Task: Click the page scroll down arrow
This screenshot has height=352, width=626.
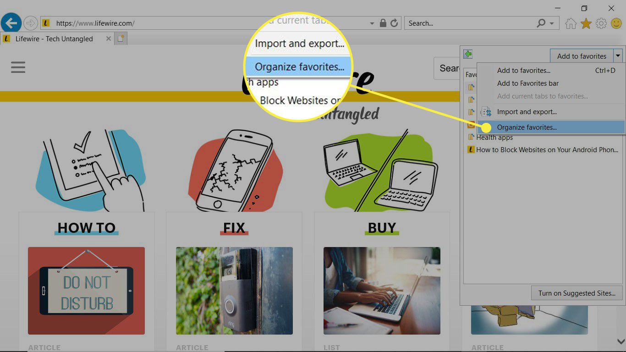Action: pos(620,341)
